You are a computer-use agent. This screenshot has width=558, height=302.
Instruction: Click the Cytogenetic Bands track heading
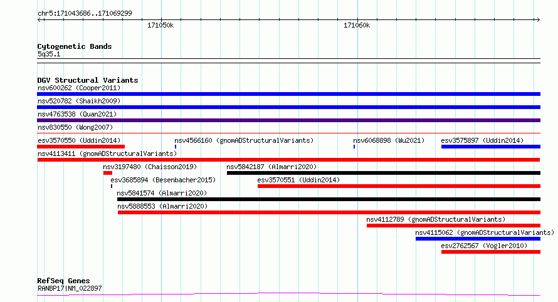(x=75, y=46)
